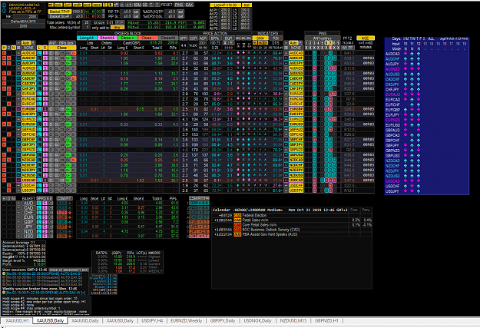480x328 pixels.
Task: Switch to the XAUUSD,H1 chart tab
Action: [17, 320]
